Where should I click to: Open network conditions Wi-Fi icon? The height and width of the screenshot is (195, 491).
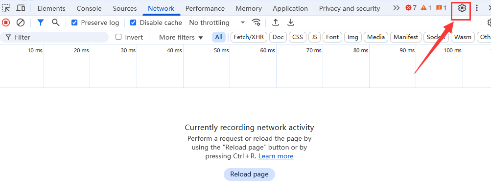(x=257, y=22)
